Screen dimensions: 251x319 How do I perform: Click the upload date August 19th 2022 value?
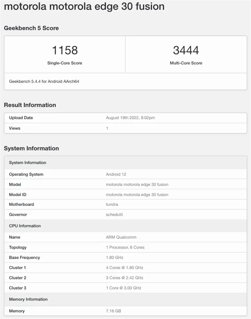coord(130,118)
